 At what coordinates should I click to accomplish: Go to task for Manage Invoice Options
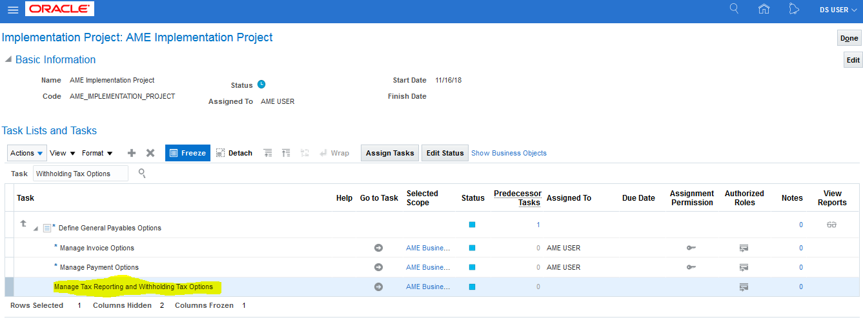tap(378, 248)
